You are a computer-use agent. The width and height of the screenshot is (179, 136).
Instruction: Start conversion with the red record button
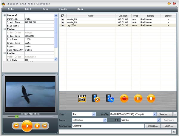point(124,98)
